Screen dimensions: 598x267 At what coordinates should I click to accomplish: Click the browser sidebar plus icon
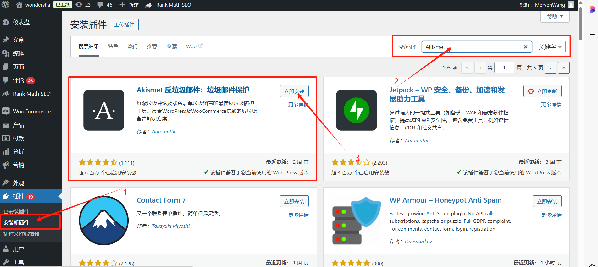tap(592, 35)
